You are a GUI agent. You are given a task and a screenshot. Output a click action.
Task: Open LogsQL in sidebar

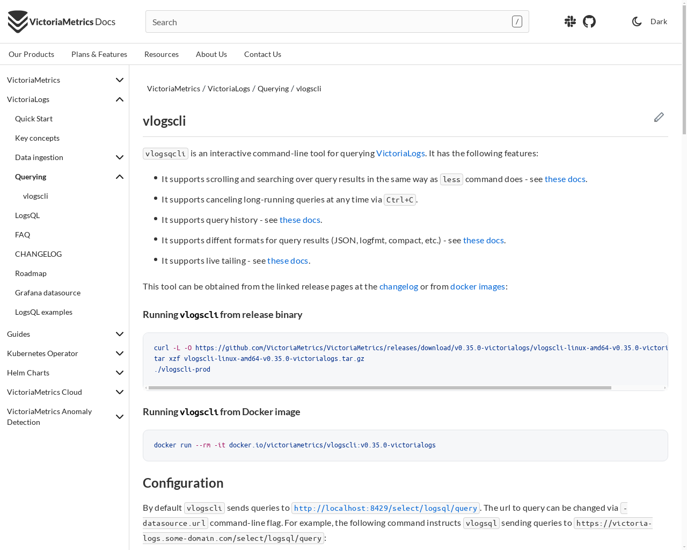click(x=27, y=215)
